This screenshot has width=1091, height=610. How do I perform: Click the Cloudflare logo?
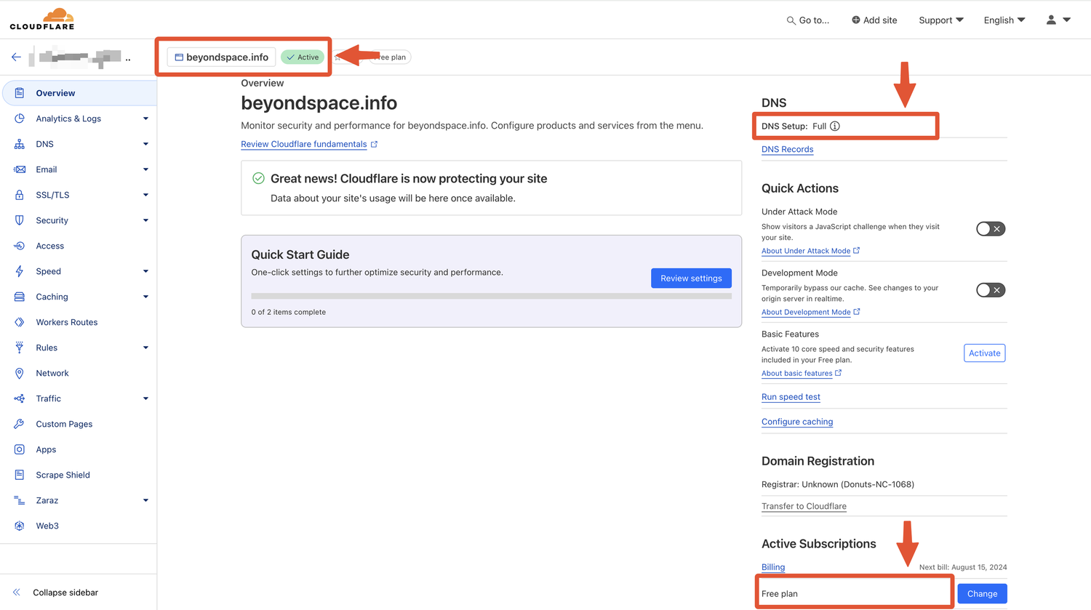(41, 18)
